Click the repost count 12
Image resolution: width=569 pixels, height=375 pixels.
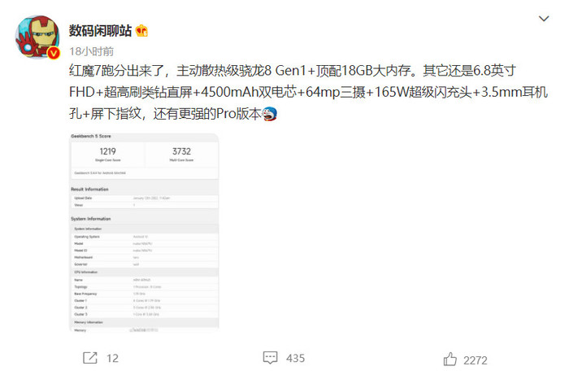point(112,359)
